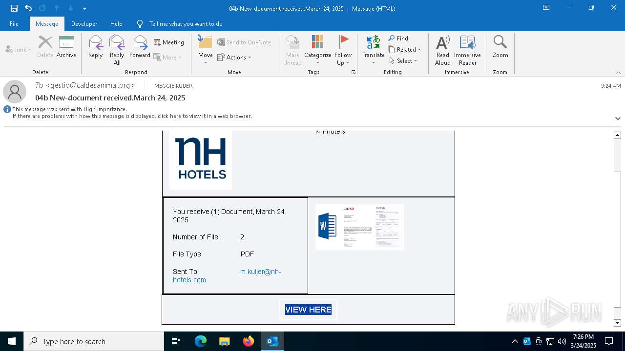Click the VIEW HERE link
The image size is (625, 351).
coord(308,310)
